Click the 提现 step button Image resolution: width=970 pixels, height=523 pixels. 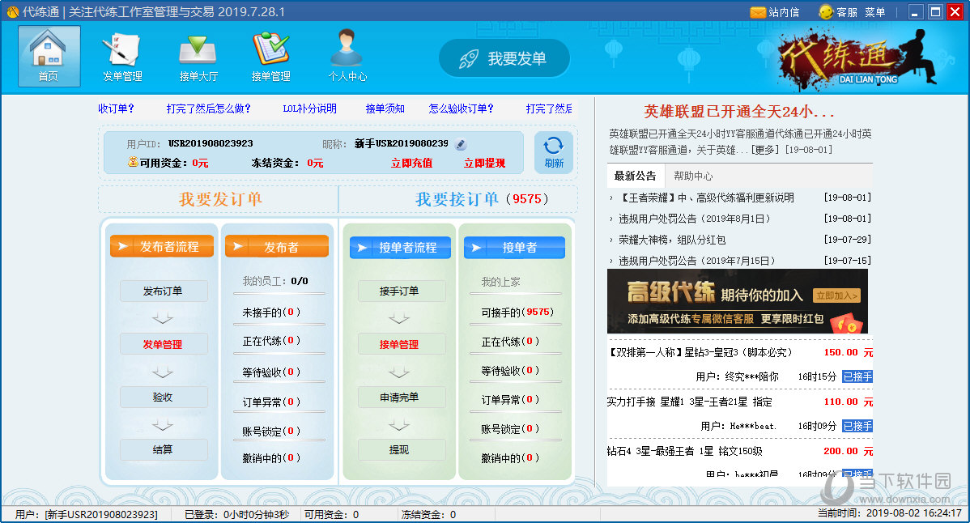click(x=401, y=449)
